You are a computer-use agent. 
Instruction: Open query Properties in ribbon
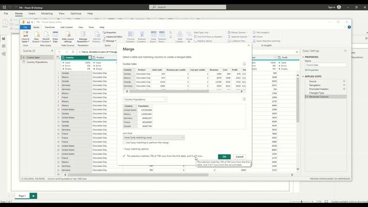[109, 32]
